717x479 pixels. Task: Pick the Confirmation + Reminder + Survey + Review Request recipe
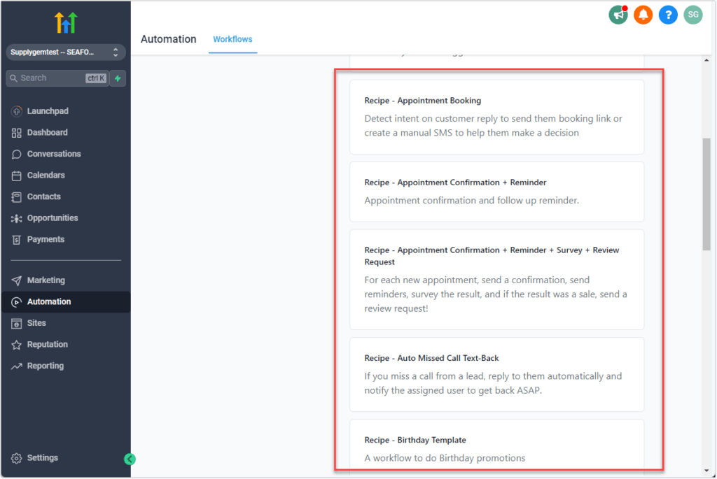click(x=496, y=280)
